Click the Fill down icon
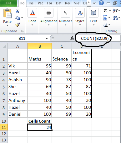This screenshot has width=121, height=143. [105, 18]
